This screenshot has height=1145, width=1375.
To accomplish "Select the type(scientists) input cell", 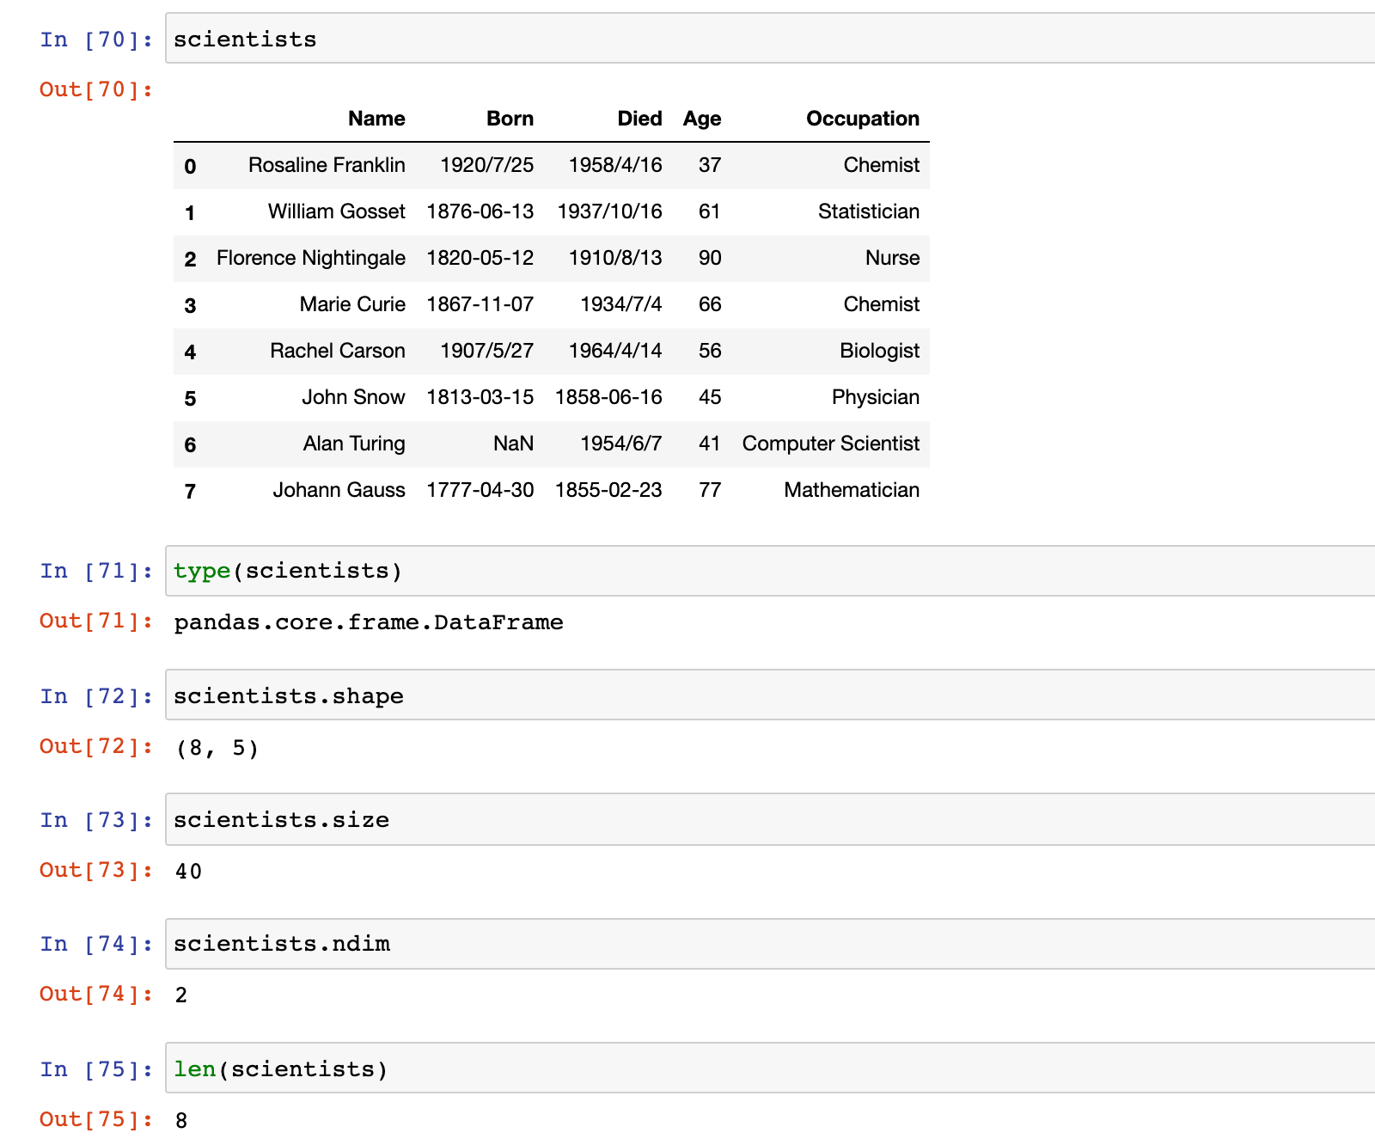I will coord(770,571).
